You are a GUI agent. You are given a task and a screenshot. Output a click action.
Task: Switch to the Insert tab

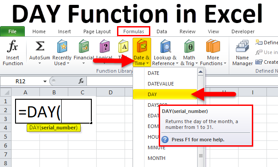tap(64, 31)
